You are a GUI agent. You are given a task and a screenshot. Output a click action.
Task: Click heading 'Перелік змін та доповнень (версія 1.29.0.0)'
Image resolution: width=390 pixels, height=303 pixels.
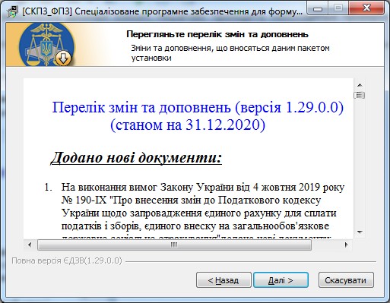[x=198, y=107]
